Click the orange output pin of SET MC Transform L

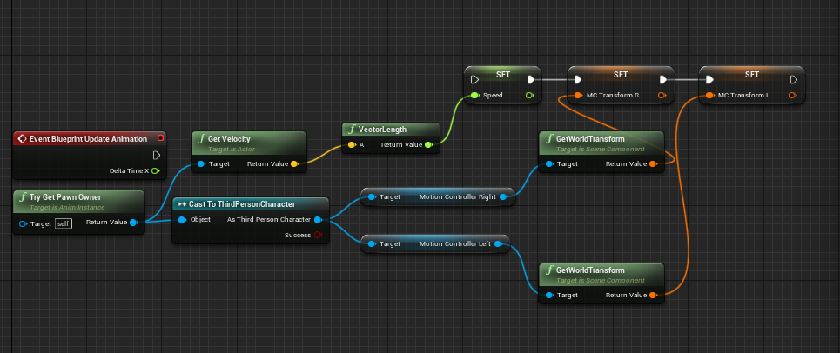(x=793, y=96)
